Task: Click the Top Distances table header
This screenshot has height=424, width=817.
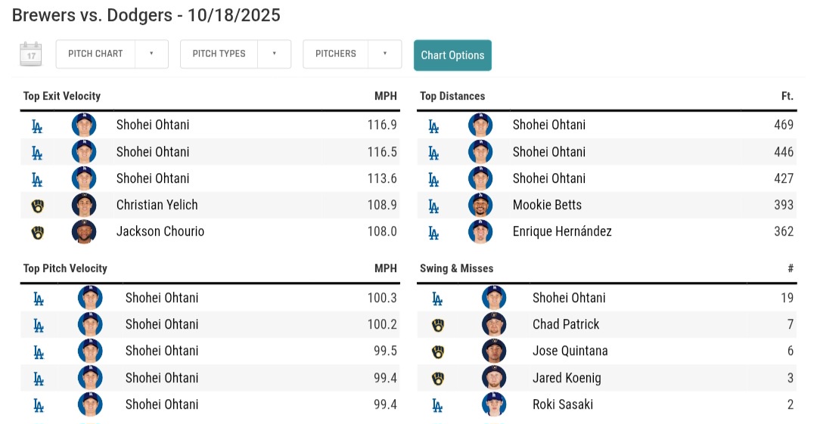Action: click(x=452, y=96)
